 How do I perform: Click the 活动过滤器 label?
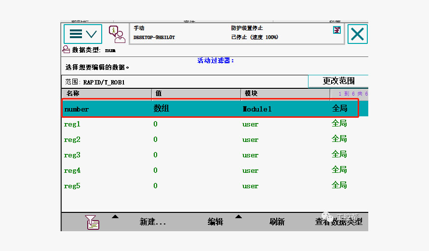click(x=215, y=60)
